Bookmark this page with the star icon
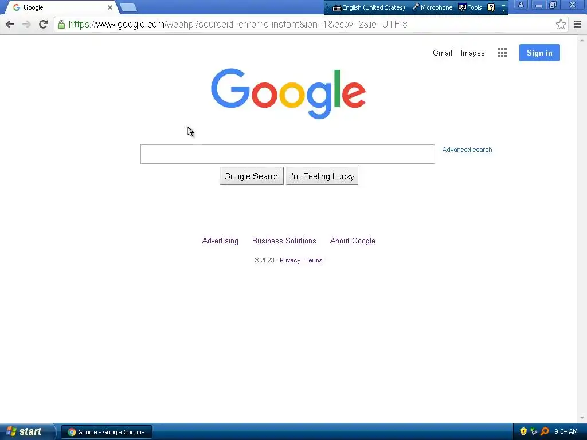This screenshot has width=587, height=440. point(561,24)
